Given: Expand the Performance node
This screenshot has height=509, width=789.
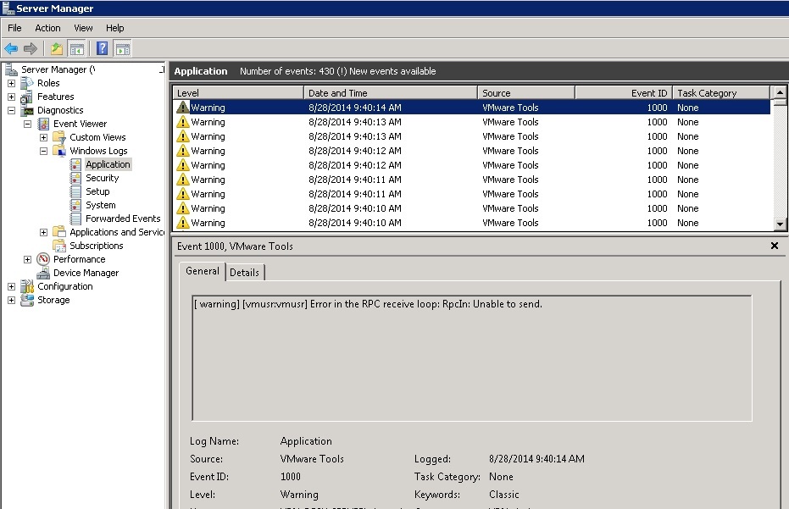Looking at the screenshot, I should coord(28,260).
